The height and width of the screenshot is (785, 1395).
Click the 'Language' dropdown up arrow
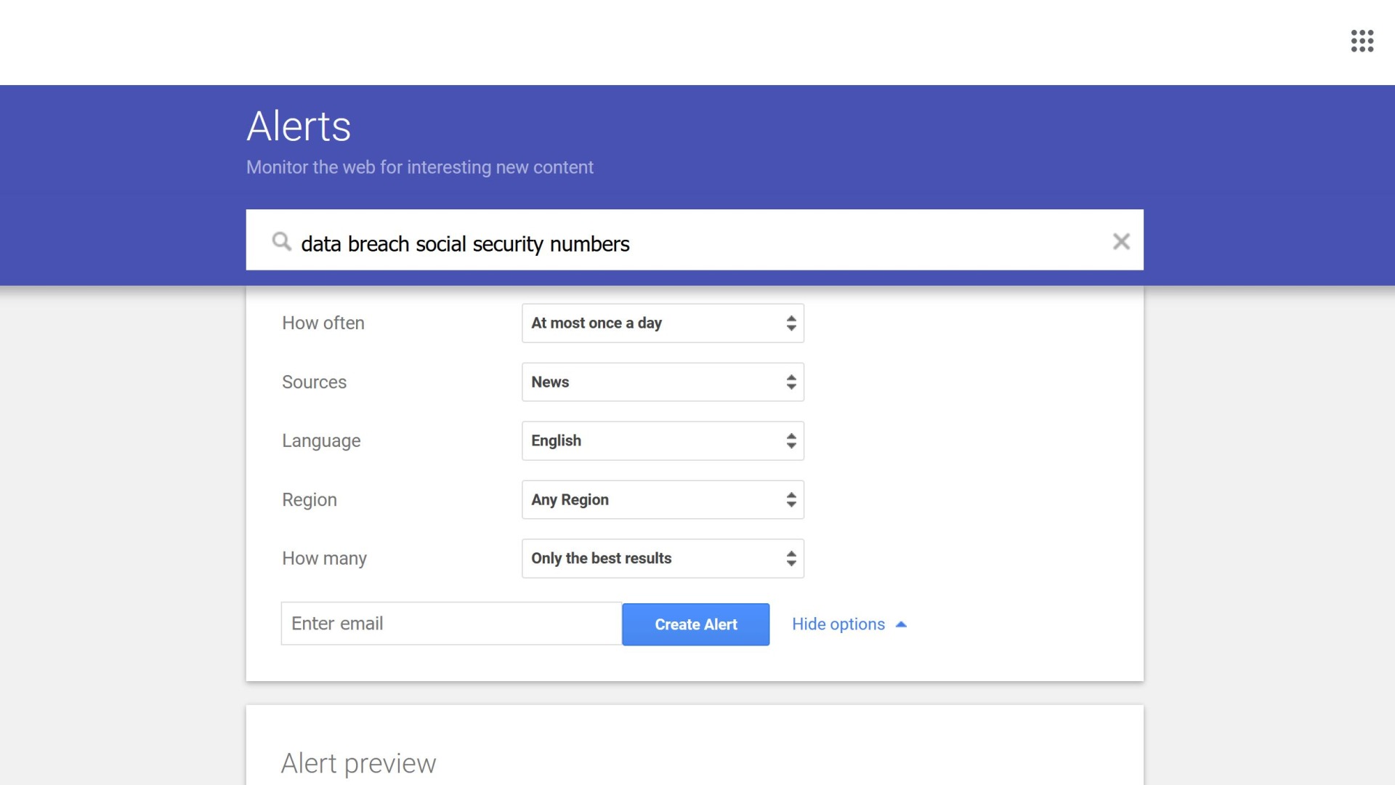(x=791, y=436)
